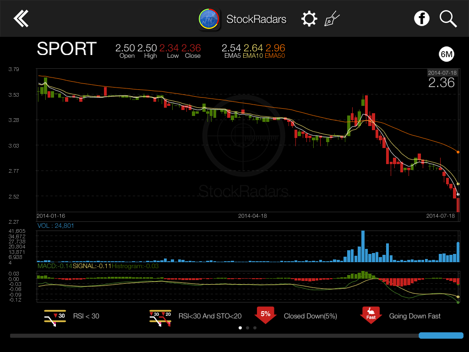Click the 2014-04-18 mid date label

point(252,216)
